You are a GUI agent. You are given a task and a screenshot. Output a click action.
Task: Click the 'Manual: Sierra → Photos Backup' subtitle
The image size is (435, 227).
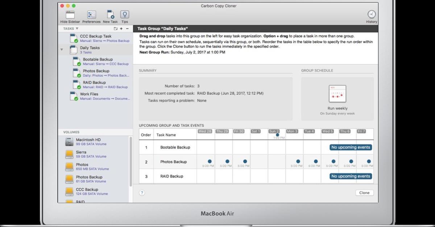point(105,41)
